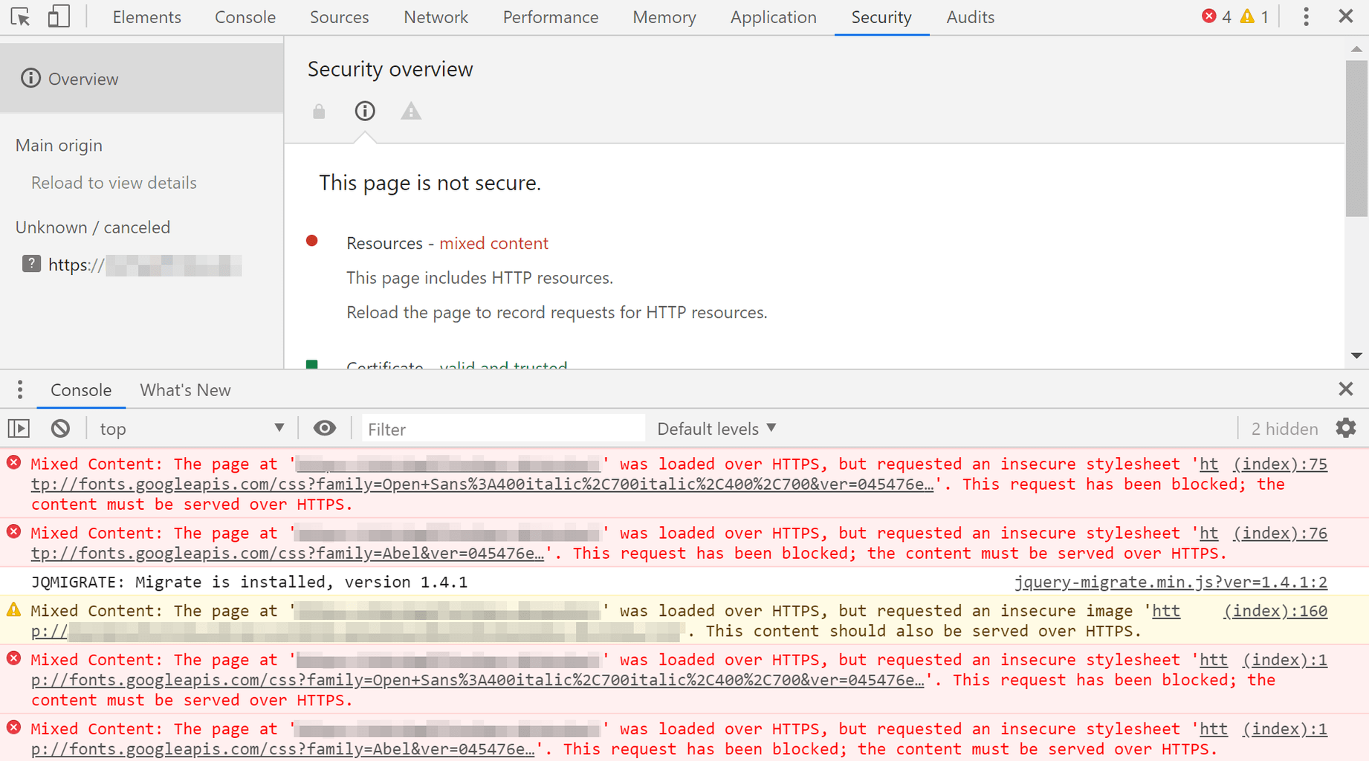1369x761 pixels.
Task: Click the warning triangle in Security overview
Action: [411, 111]
